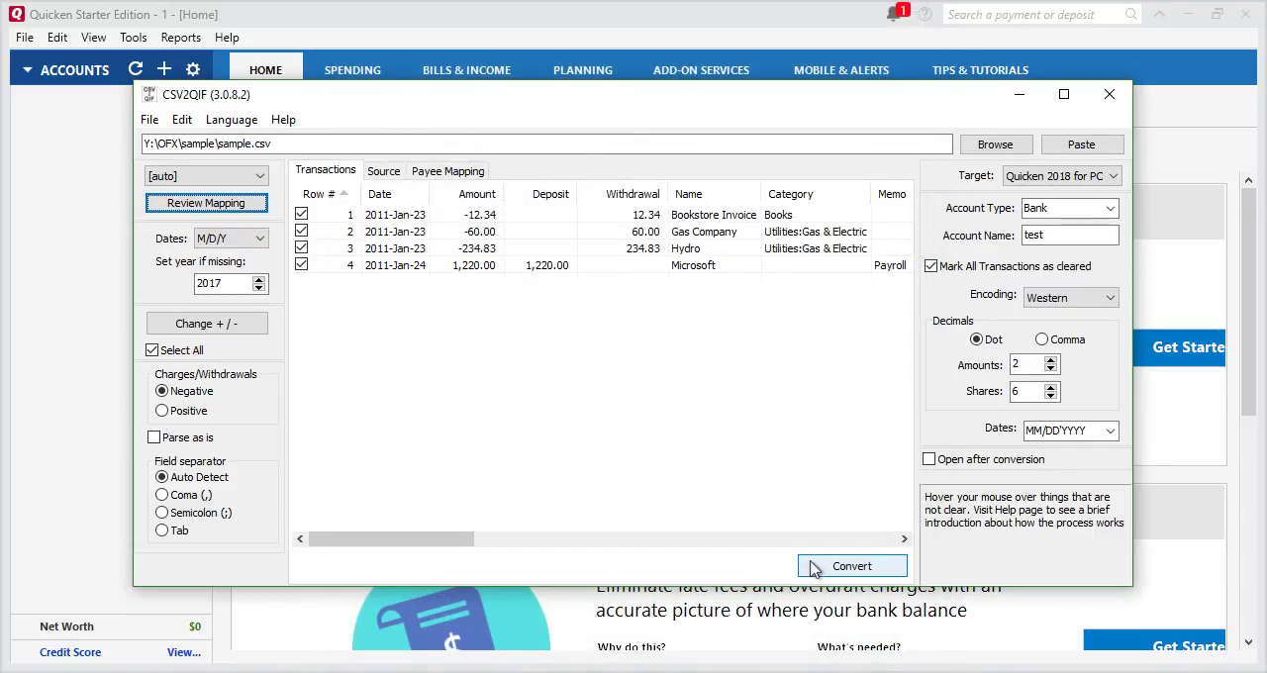Image resolution: width=1267 pixels, height=673 pixels.
Task: Click the Paste button
Action: pyautogui.click(x=1082, y=144)
